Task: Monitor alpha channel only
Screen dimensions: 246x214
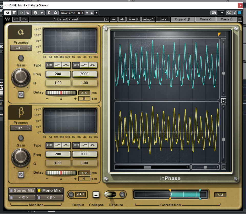Action: coord(22,197)
